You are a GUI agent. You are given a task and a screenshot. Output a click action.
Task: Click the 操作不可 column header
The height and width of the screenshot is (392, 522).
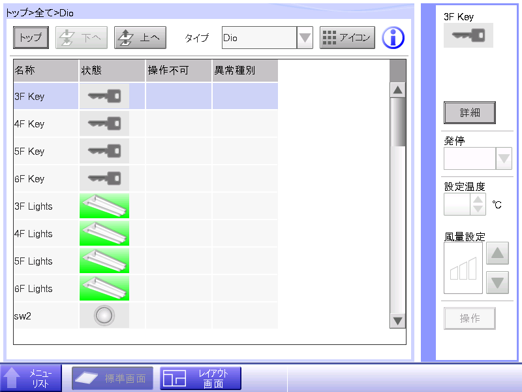pos(178,71)
